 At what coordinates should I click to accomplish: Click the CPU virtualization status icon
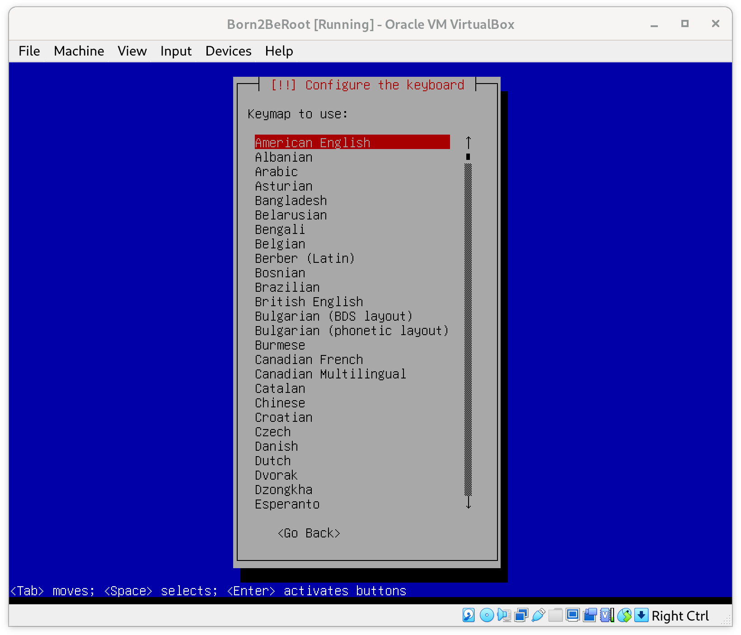click(x=607, y=615)
